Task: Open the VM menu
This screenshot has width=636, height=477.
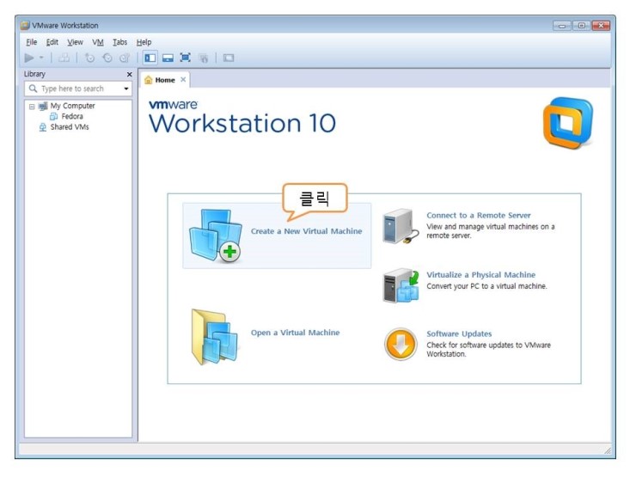Action: pos(97,42)
